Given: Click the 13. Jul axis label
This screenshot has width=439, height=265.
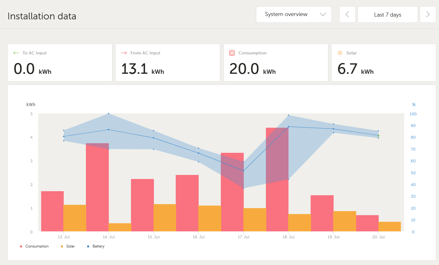Looking at the screenshot, I should (x=64, y=237).
